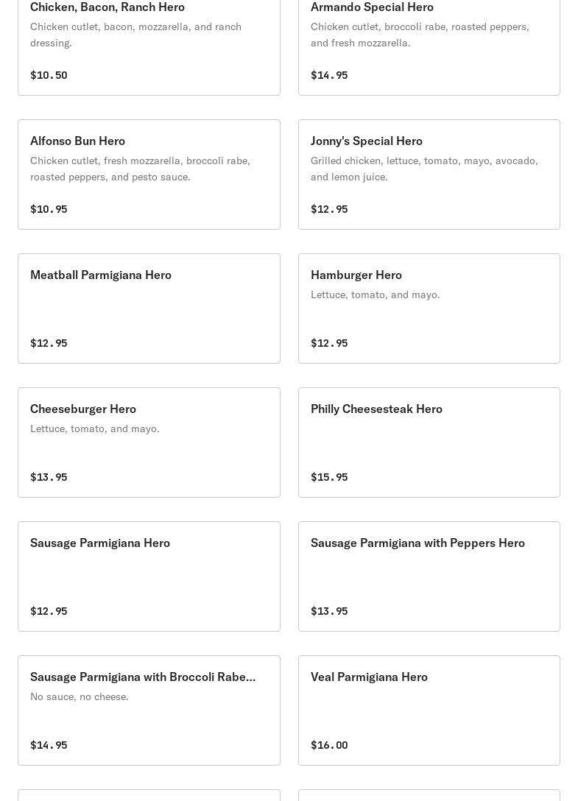Click "No sauce, no cheese." description

tap(80, 696)
